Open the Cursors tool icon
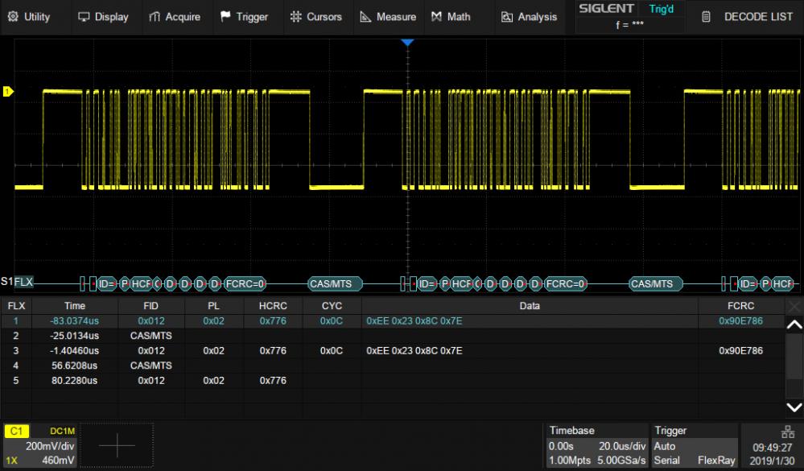Screen dimensions: 804x471 [x=298, y=16]
